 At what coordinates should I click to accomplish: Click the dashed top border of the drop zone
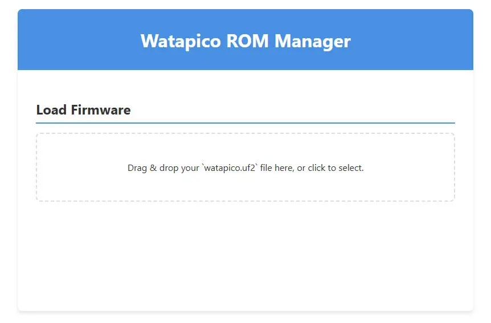[245, 134]
